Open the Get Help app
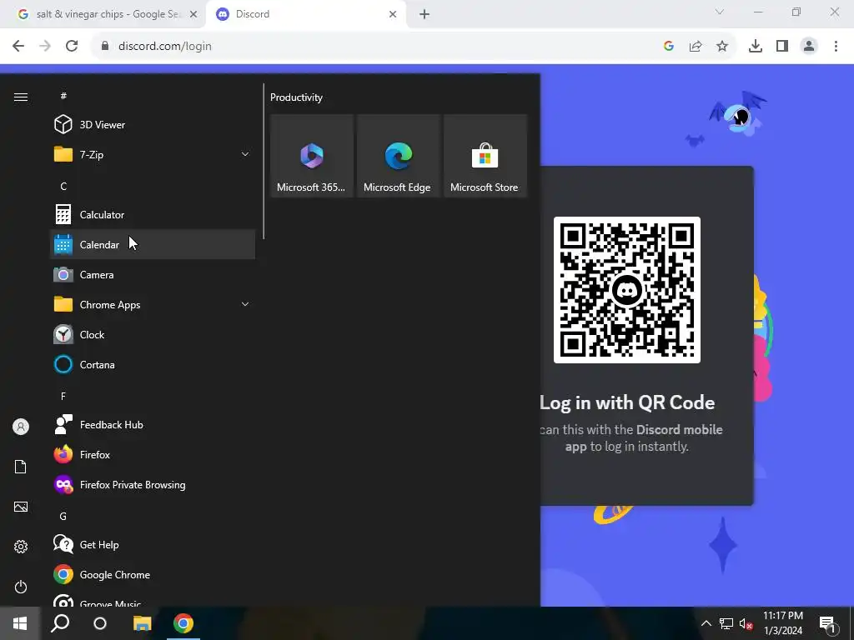 point(153,544)
